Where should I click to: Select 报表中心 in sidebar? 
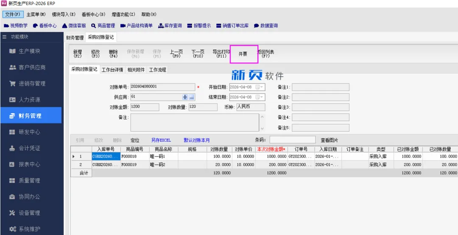click(31, 164)
